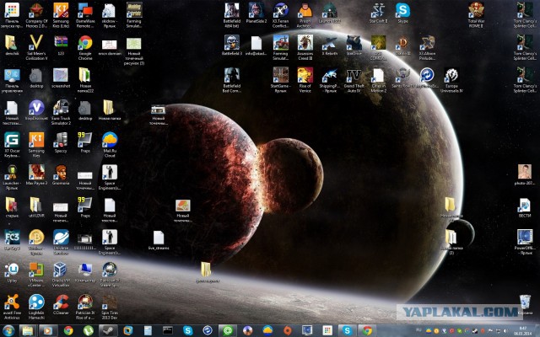Select the avast Free Antivirus shortcut
The image size is (540, 337).
click(x=12, y=307)
